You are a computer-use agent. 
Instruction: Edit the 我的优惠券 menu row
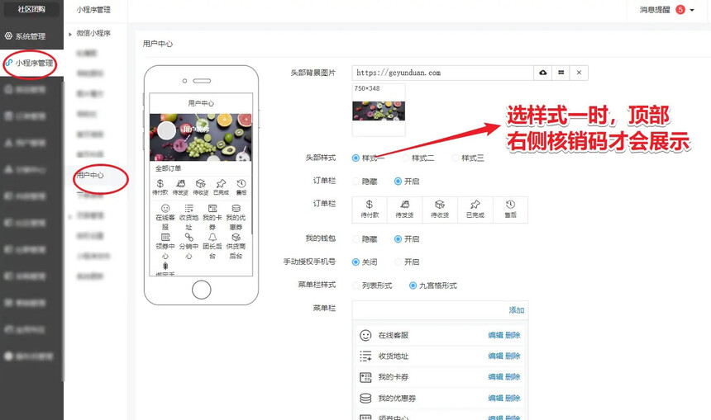pyautogui.click(x=495, y=399)
